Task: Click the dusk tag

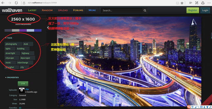Action: point(28,44)
